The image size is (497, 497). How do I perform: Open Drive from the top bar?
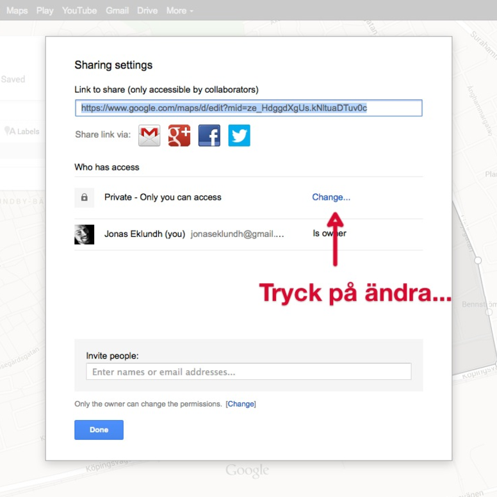[147, 11]
